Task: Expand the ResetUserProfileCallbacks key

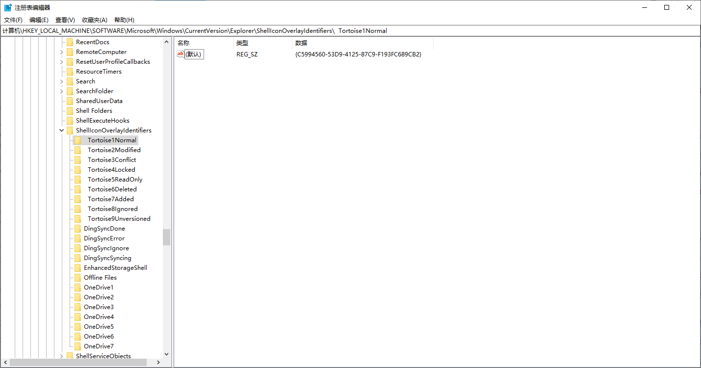Action: pos(61,62)
